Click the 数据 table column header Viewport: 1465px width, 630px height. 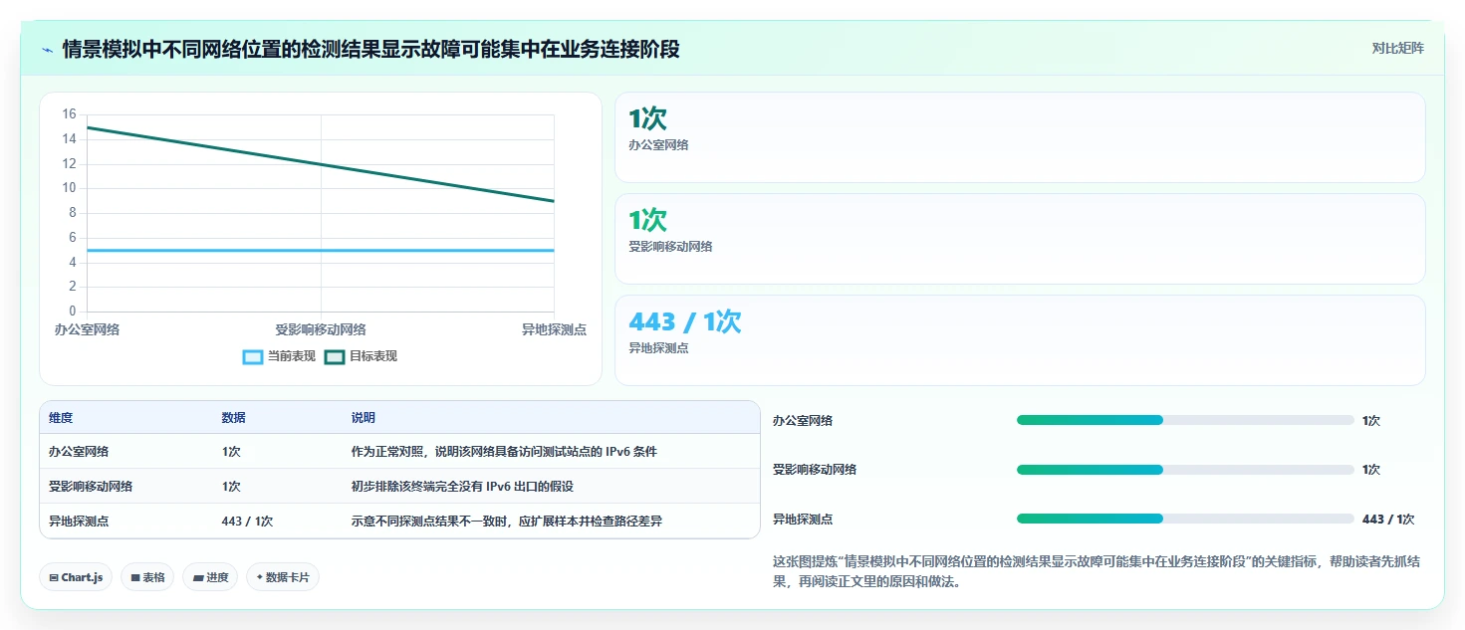(x=233, y=418)
